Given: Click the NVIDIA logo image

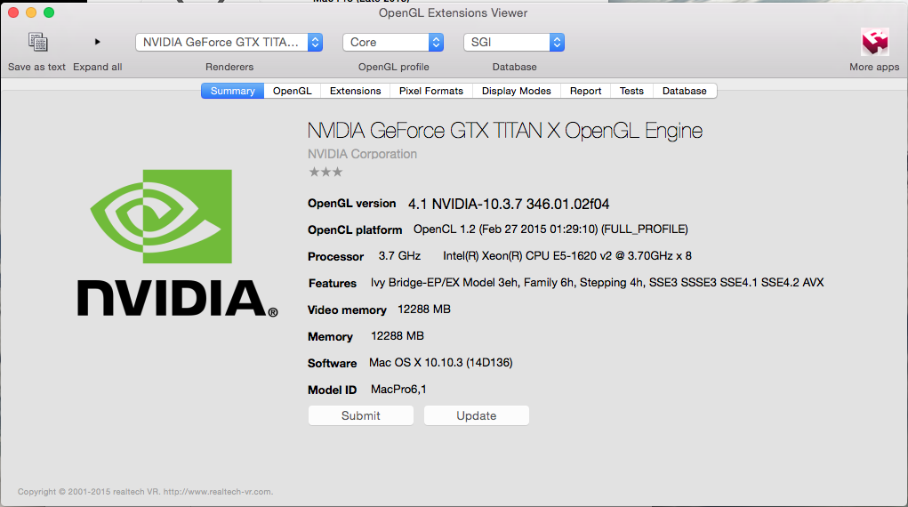Looking at the screenshot, I should pos(177,244).
